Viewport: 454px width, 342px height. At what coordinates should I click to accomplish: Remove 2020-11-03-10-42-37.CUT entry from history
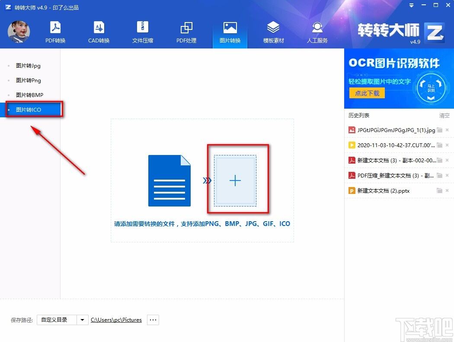[447, 145]
